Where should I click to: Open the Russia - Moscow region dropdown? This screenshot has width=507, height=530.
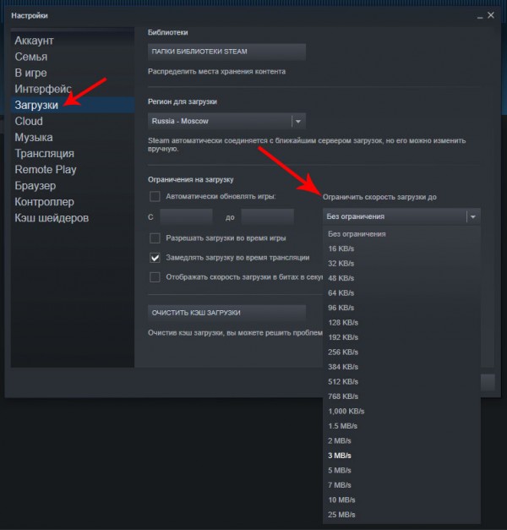pos(226,121)
